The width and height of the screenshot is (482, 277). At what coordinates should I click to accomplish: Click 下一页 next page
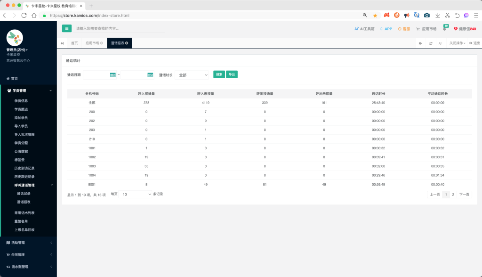[464, 195]
